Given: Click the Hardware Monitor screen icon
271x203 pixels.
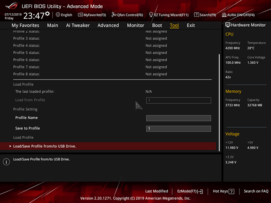Looking at the screenshot, I should coord(228,25).
